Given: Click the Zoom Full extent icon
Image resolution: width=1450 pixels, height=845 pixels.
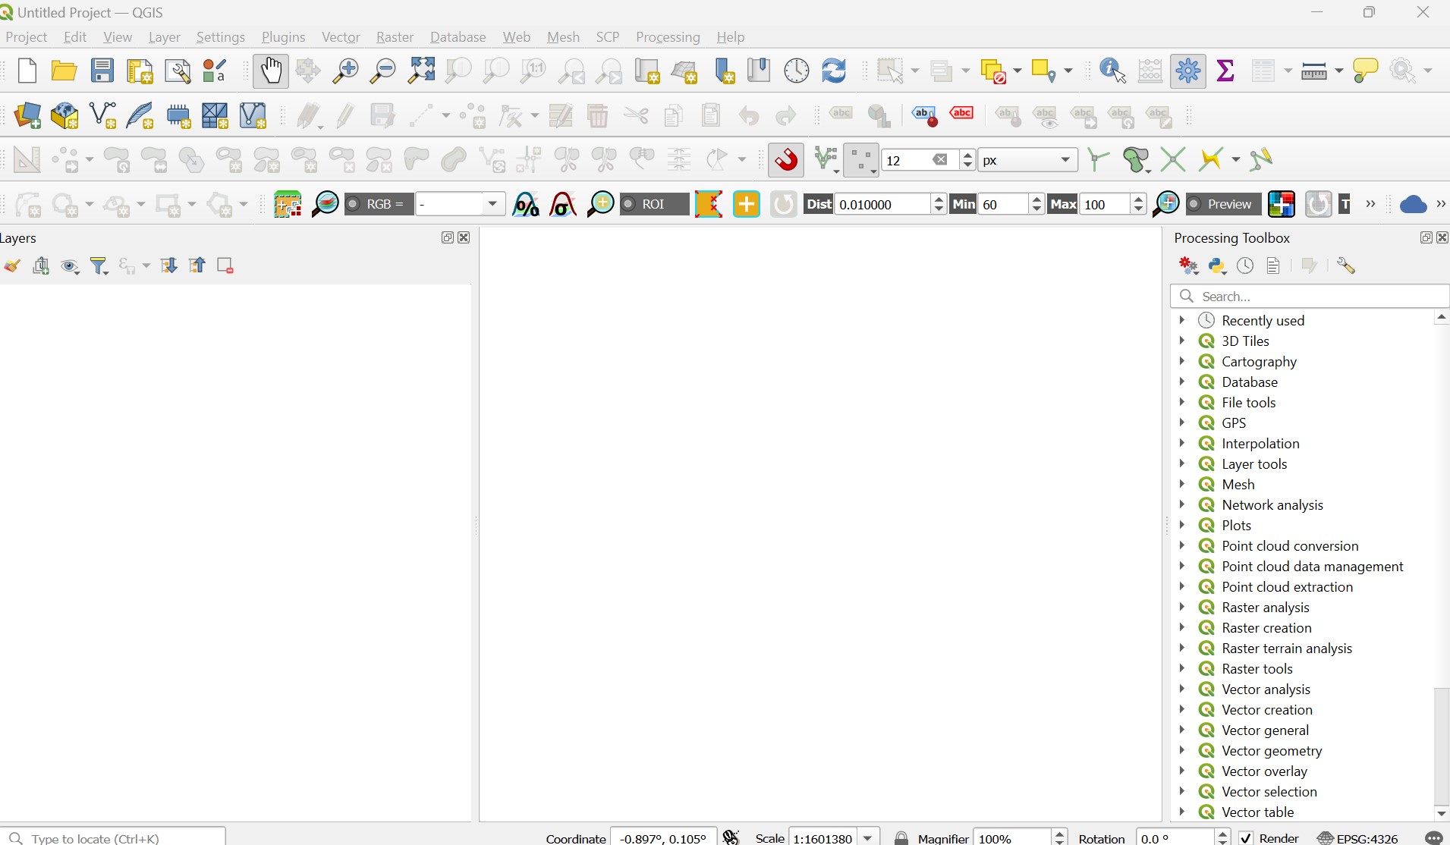Looking at the screenshot, I should click(x=421, y=71).
